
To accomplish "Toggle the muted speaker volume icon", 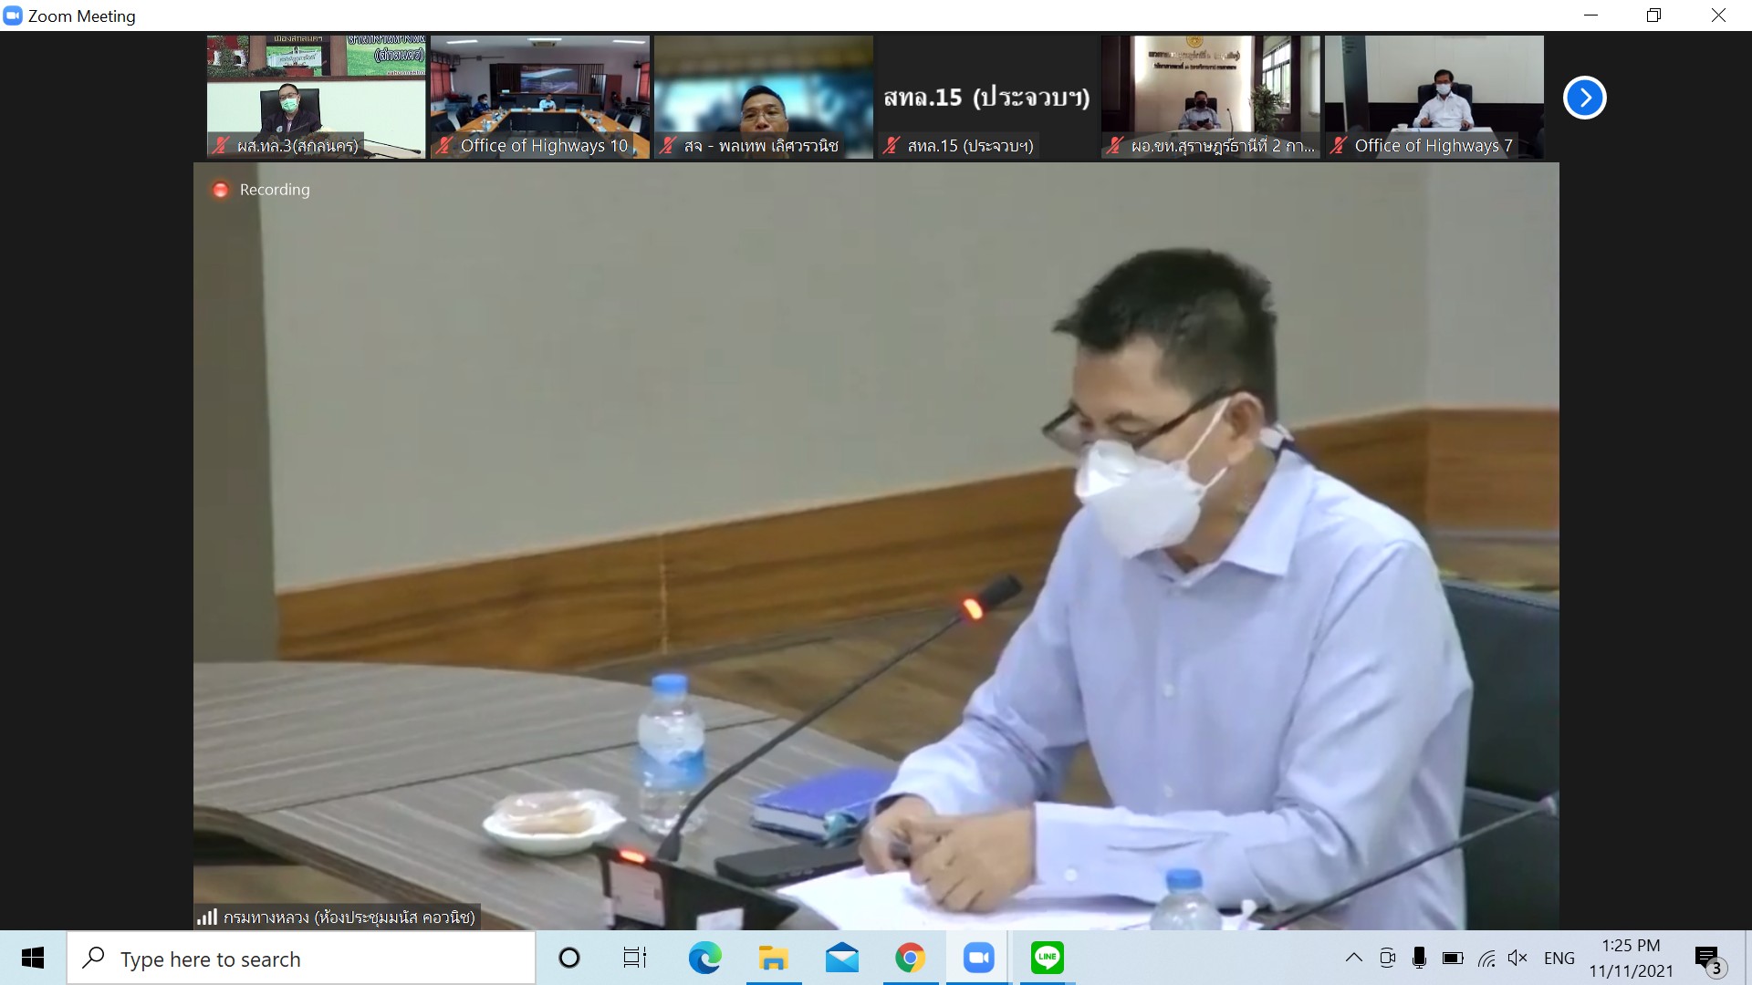I will point(1517,958).
